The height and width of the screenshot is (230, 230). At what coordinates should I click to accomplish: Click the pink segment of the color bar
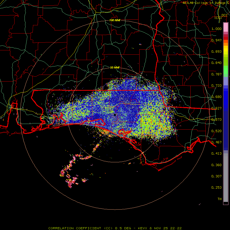[x=226, y=27]
